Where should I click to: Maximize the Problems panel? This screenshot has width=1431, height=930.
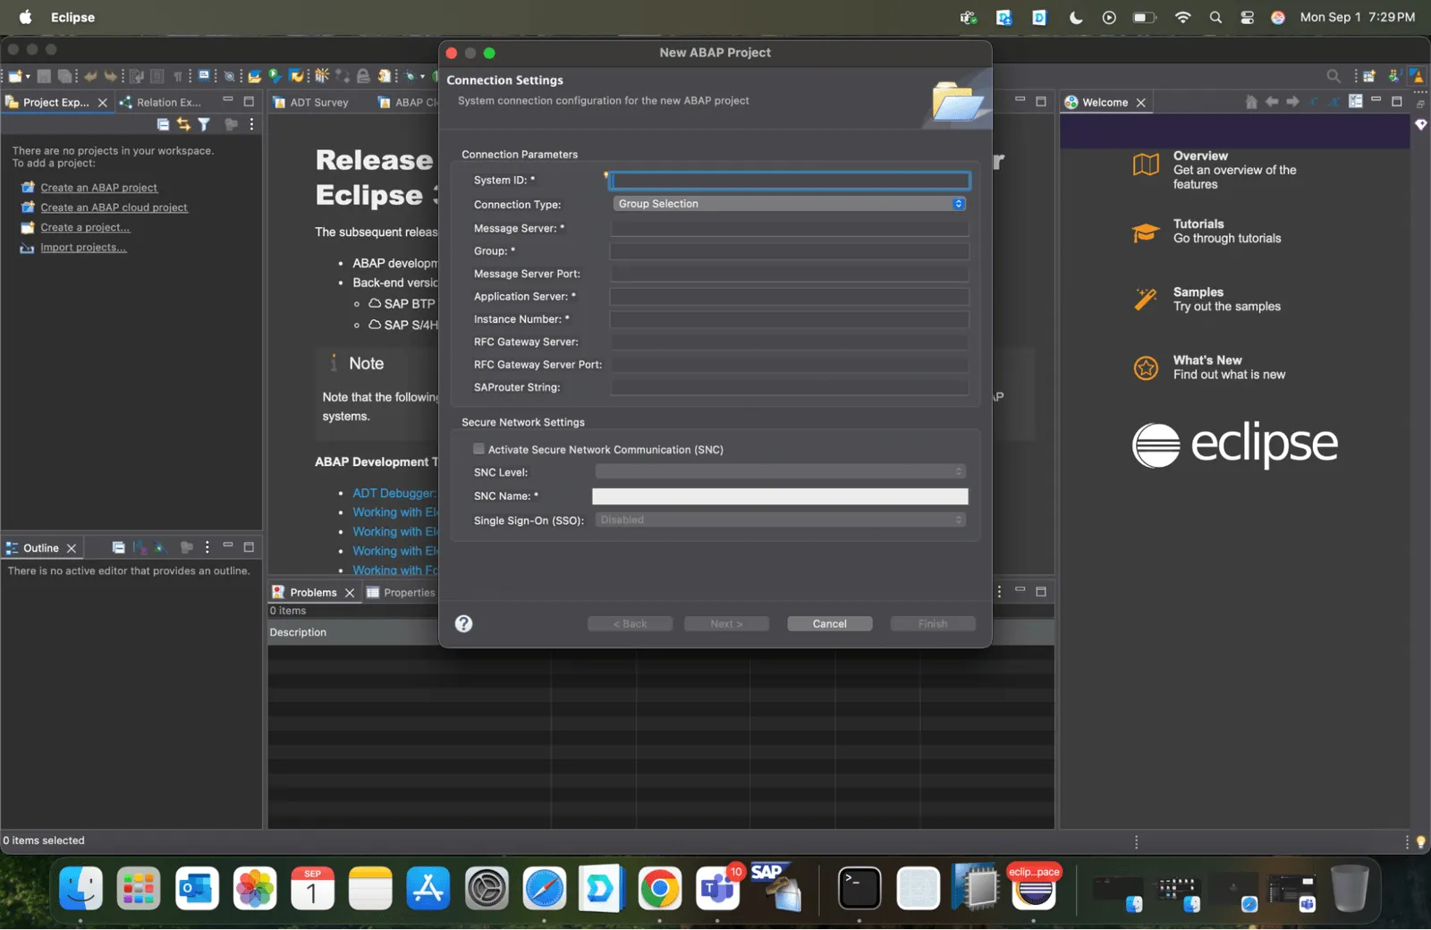point(1041,591)
